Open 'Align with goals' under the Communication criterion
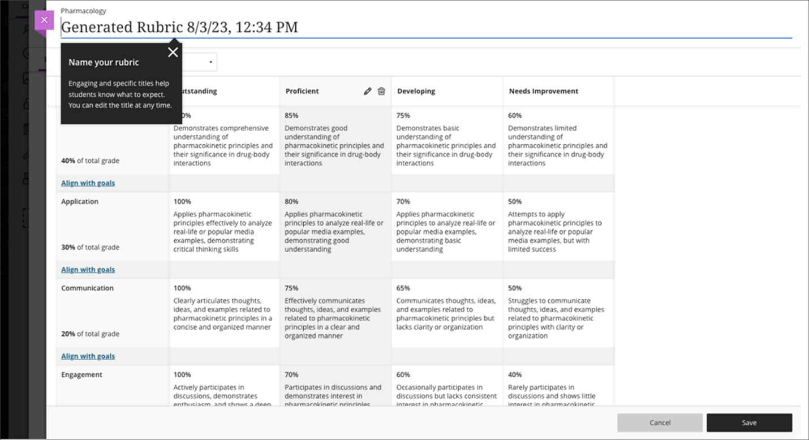Image resolution: width=809 pixels, height=440 pixels. (88, 356)
